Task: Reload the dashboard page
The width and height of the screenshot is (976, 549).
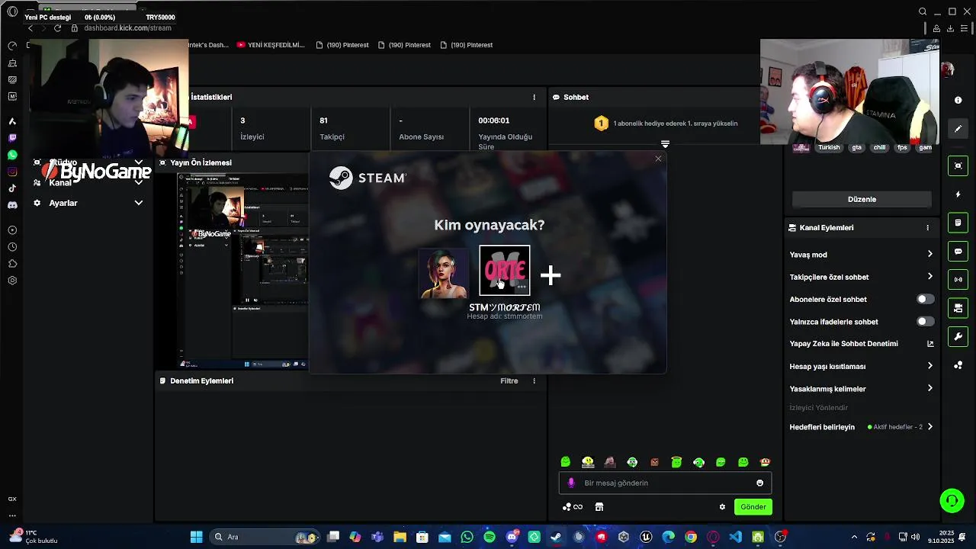Action: [57, 28]
